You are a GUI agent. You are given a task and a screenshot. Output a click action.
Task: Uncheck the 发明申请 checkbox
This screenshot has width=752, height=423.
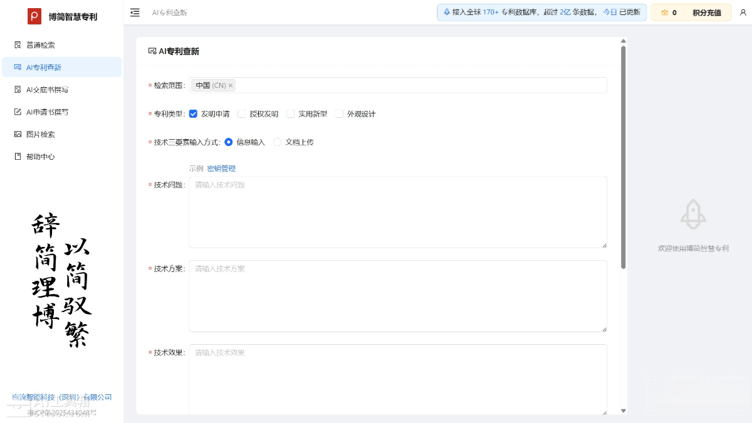tap(193, 114)
